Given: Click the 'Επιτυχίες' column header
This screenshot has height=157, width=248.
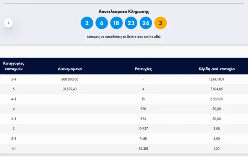Looking at the screenshot, I should point(143,69).
